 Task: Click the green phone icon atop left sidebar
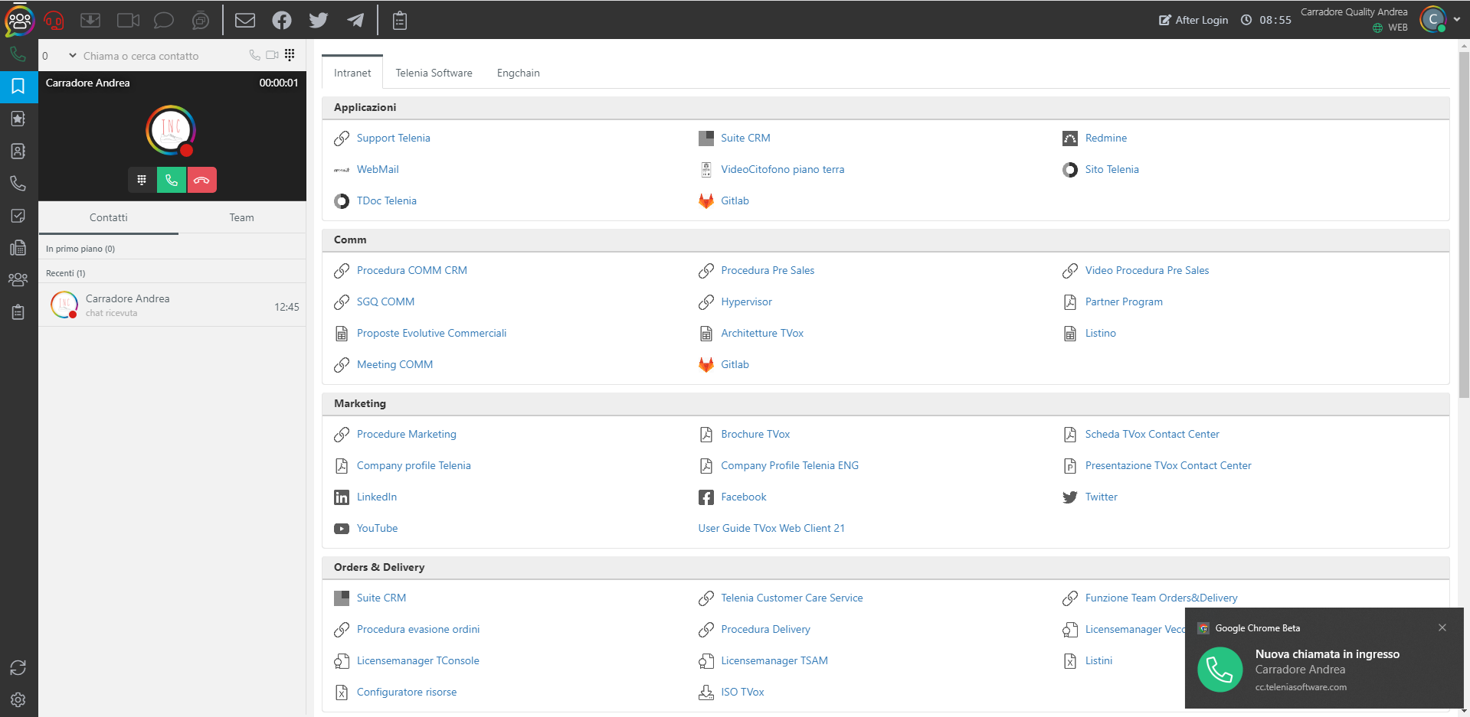[18, 54]
